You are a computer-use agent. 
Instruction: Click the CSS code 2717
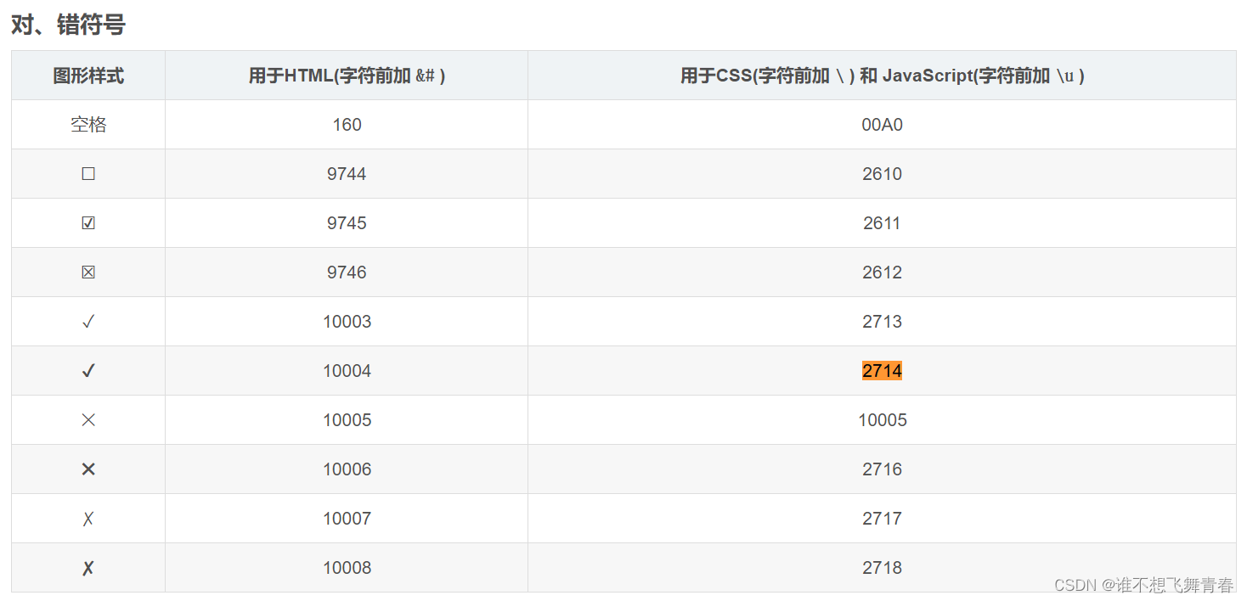pyautogui.click(x=882, y=519)
